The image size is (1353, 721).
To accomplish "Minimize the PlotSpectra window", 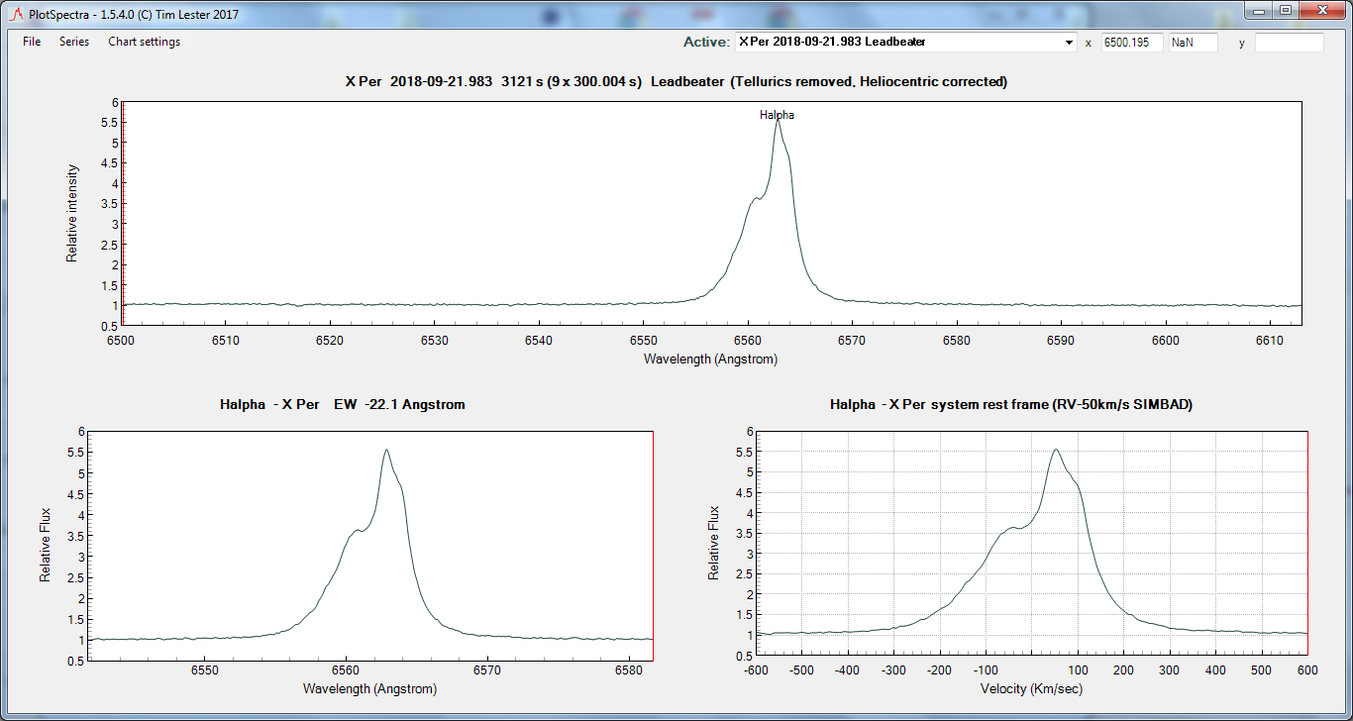I will (1260, 11).
